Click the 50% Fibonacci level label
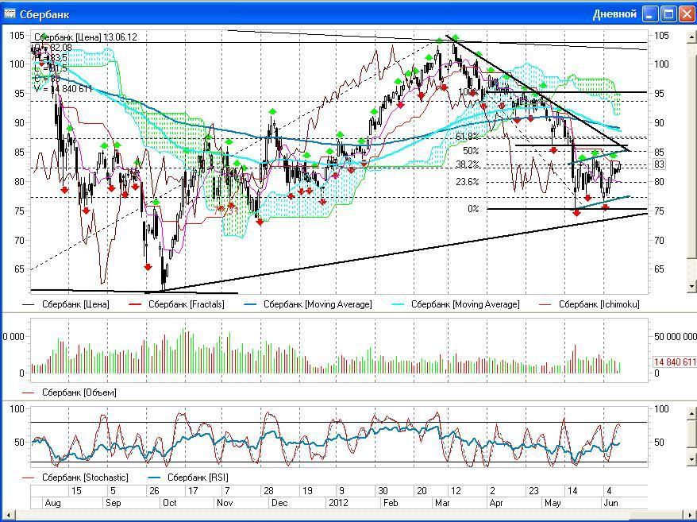The width and height of the screenshot is (697, 522). [x=472, y=151]
